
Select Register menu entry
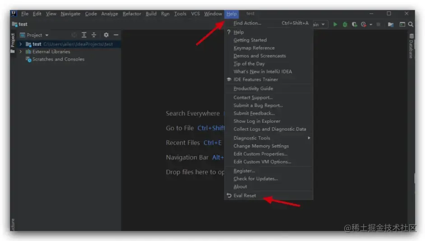click(x=268, y=171)
